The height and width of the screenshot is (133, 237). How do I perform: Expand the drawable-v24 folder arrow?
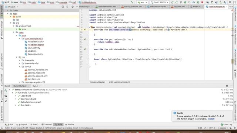pyautogui.click(x=20, y=63)
